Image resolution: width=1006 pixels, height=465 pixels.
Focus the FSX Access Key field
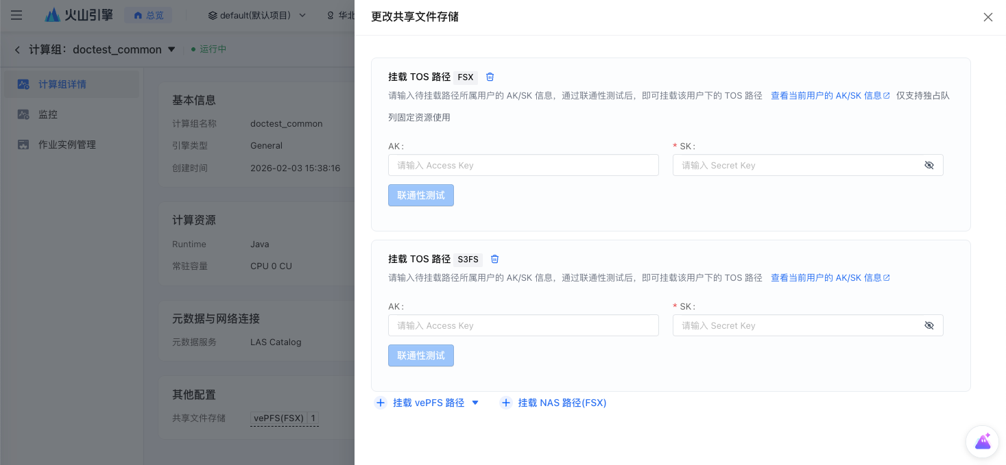coord(523,165)
